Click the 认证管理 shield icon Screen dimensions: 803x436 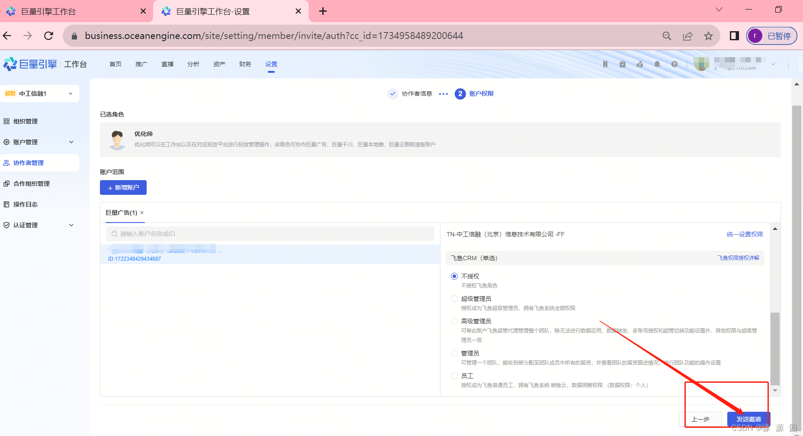point(6,225)
